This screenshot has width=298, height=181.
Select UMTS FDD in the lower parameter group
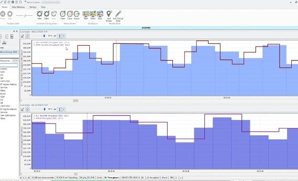(5, 106)
